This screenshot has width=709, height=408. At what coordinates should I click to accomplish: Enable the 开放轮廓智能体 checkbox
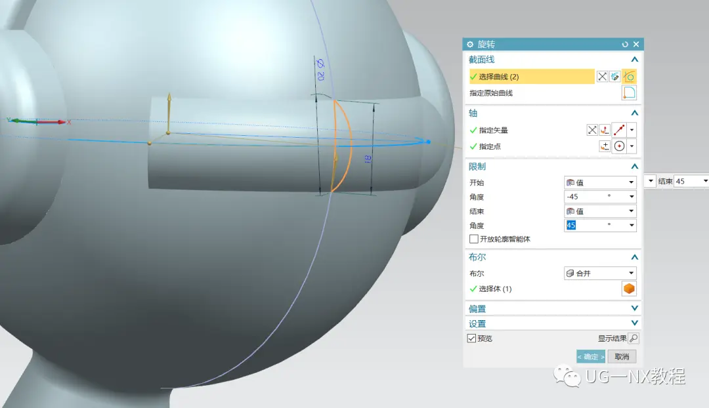pyautogui.click(x=474, y=239)
